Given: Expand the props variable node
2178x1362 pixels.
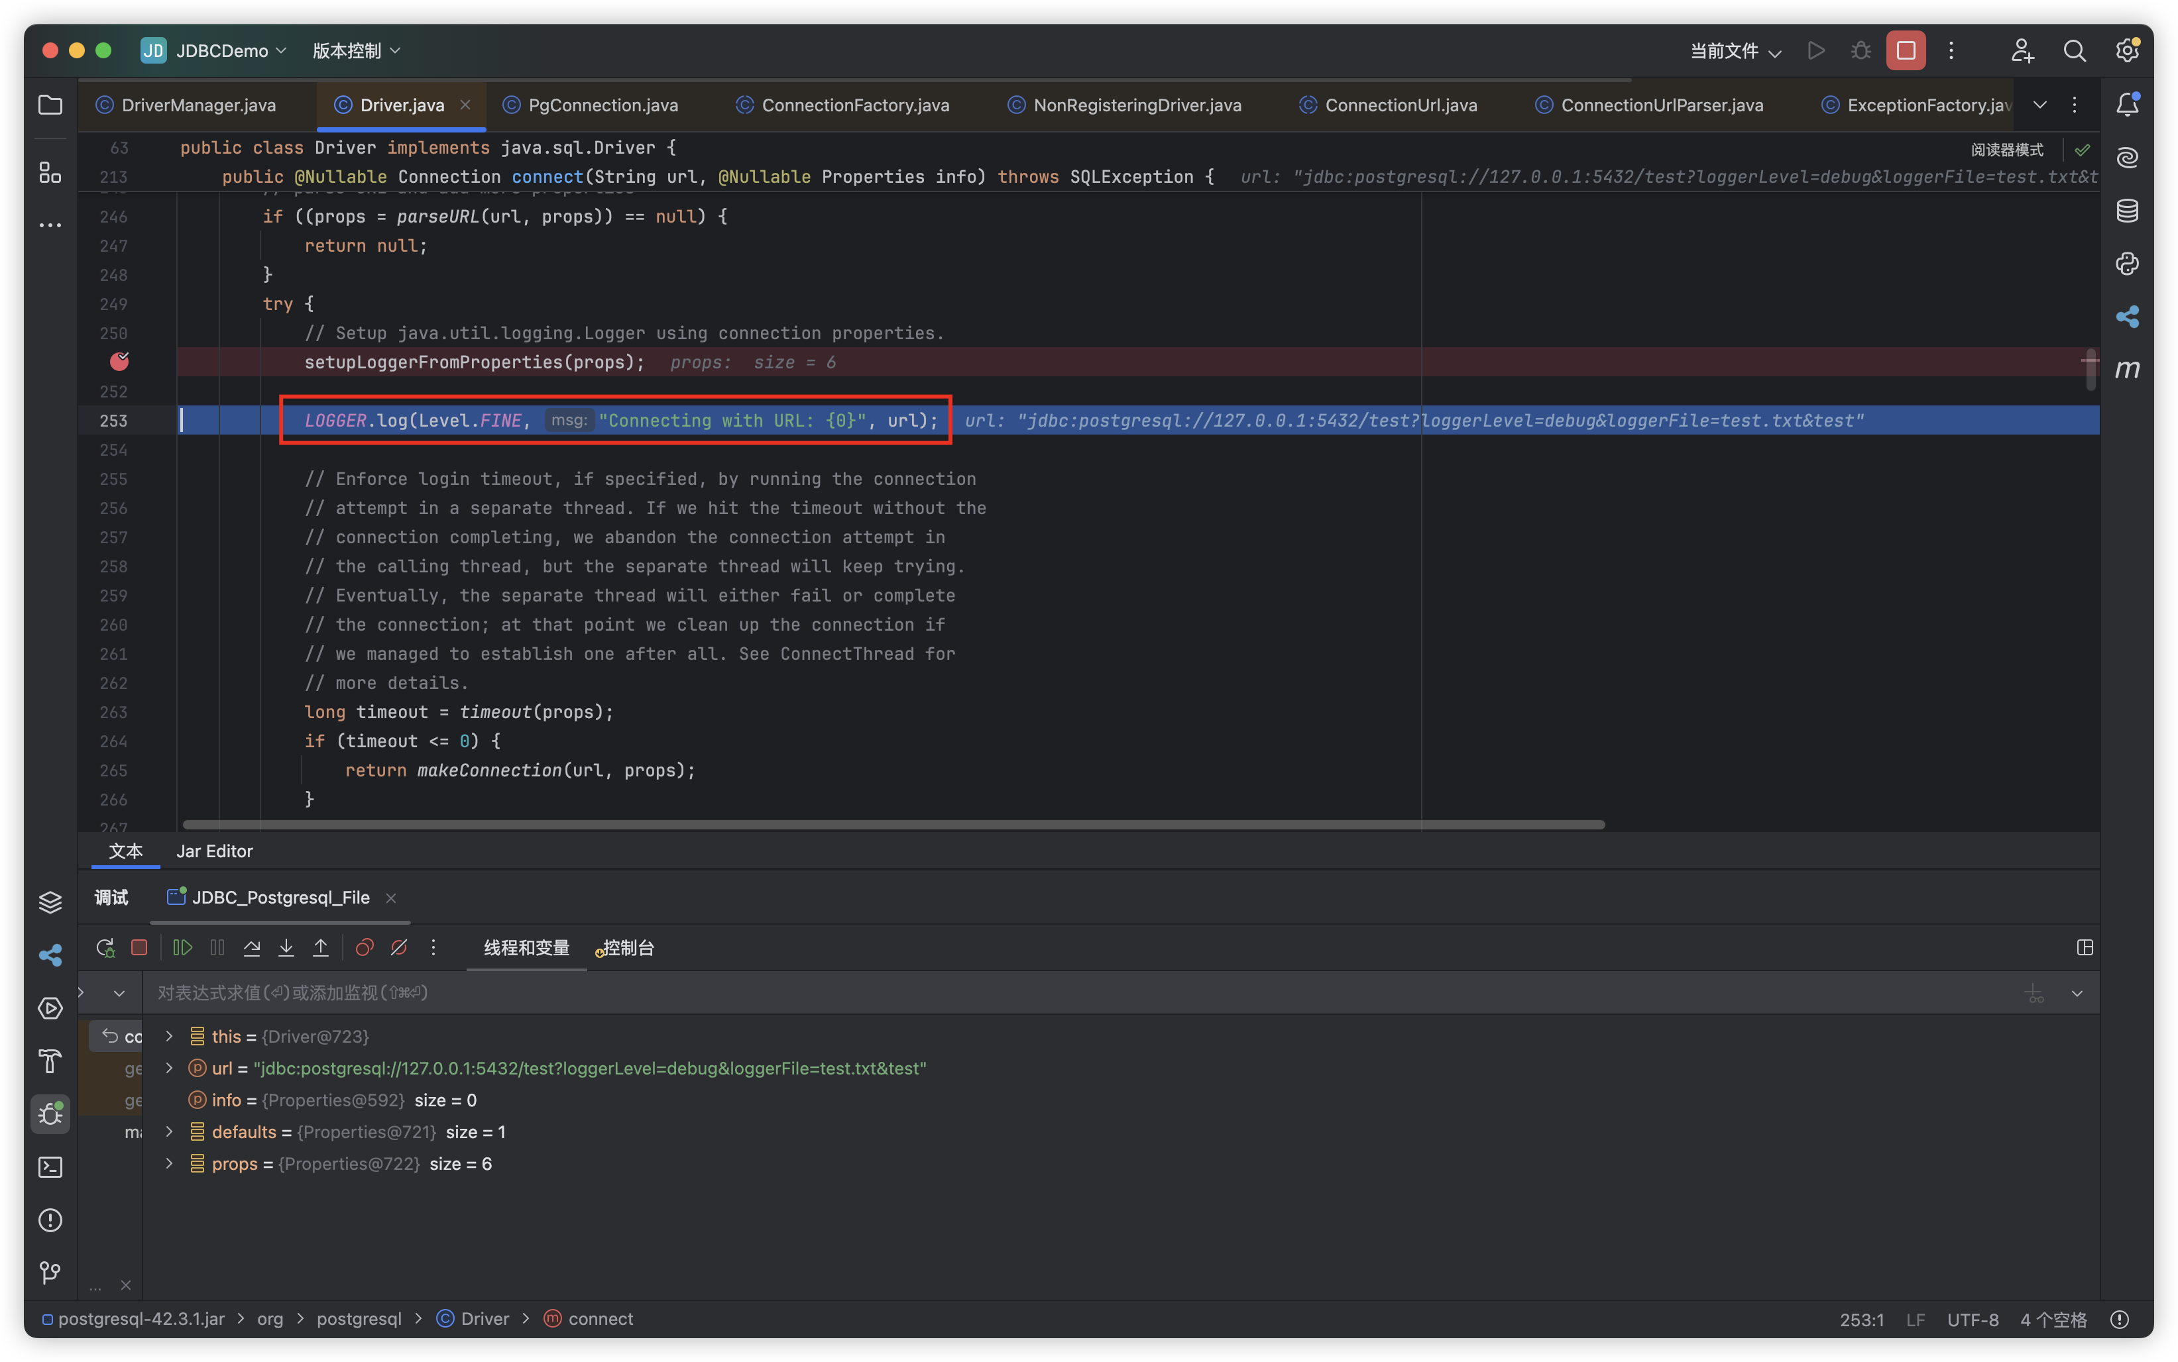Looking at the screenshot, I should [x=168, y=1164].
